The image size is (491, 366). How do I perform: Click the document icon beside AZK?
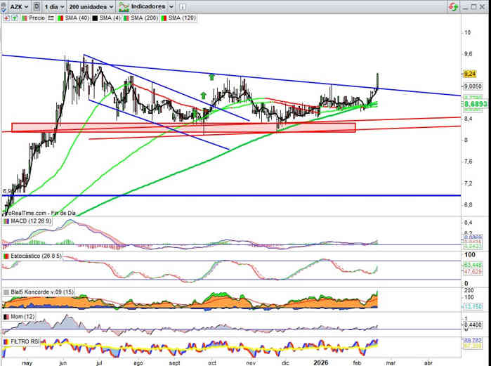pyautogui.click(x=36, y=6)
